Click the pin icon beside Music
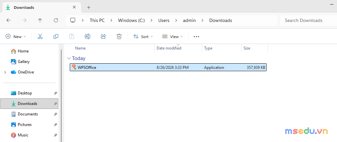337x142 pixels. [55, 135]
